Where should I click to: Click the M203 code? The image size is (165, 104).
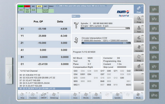pos(129,85)
